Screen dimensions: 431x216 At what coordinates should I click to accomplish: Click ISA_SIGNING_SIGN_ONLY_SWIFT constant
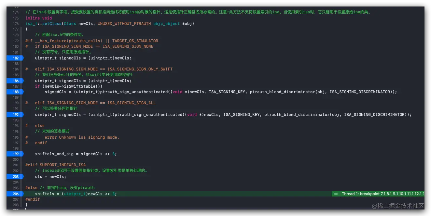[140, 69]
